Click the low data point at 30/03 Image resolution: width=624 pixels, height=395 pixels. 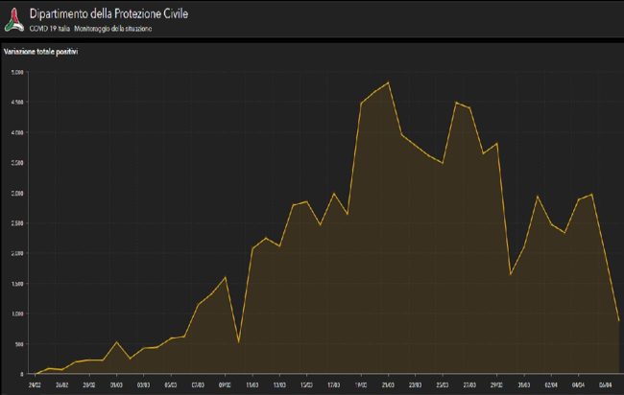(x=510, y=274)
